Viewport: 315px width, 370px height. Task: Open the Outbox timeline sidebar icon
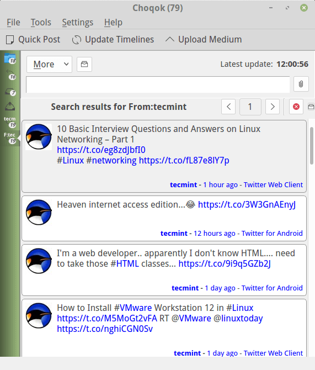pyautogui.click(x=10, y=106)
